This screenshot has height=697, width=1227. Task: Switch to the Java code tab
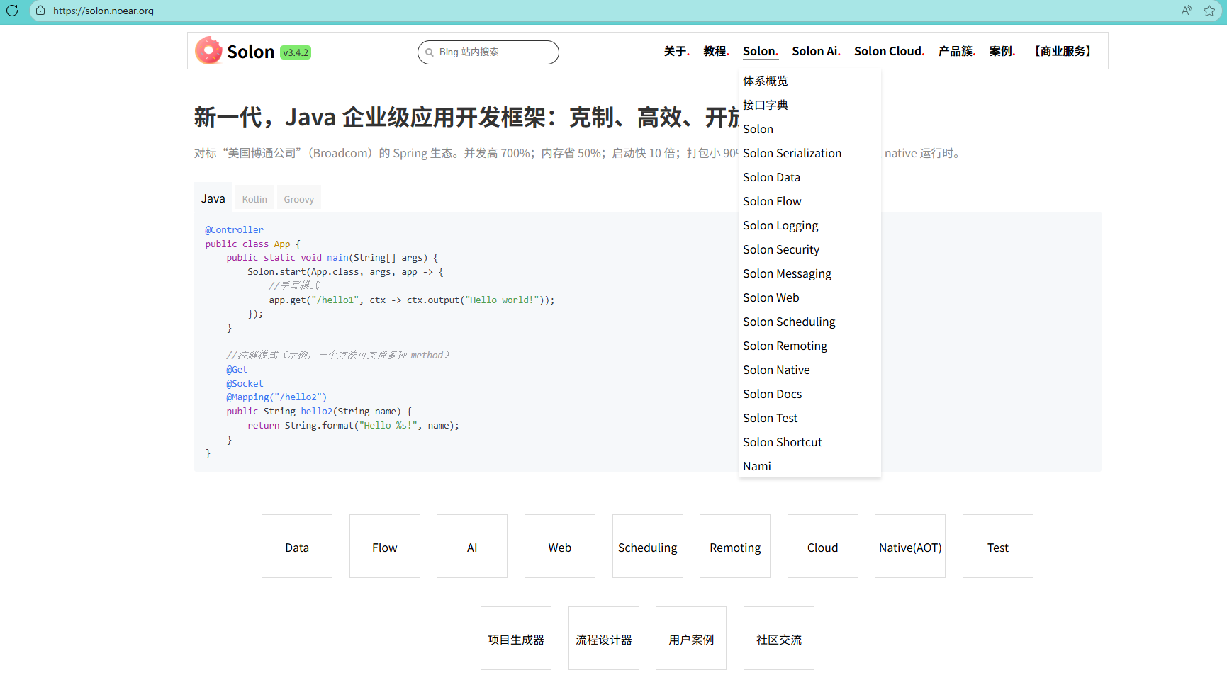pos(213,198)
